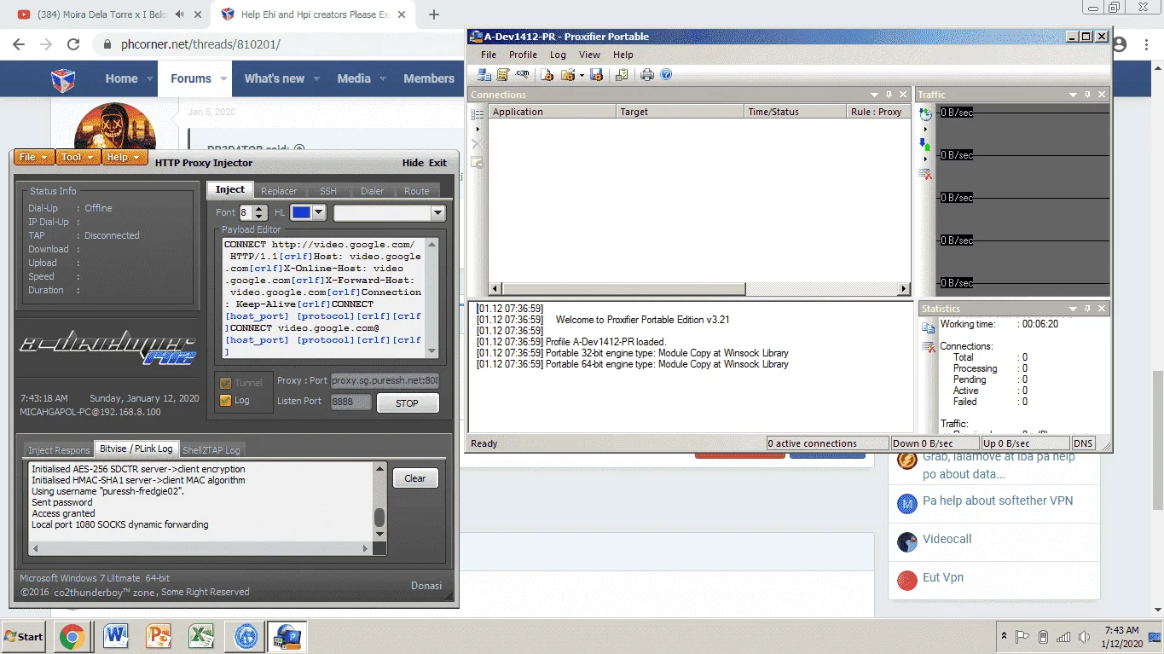Viewport: 1164px width, 654px height.
Task: Open the View menu in Proxifier
Action: point(590,55)
